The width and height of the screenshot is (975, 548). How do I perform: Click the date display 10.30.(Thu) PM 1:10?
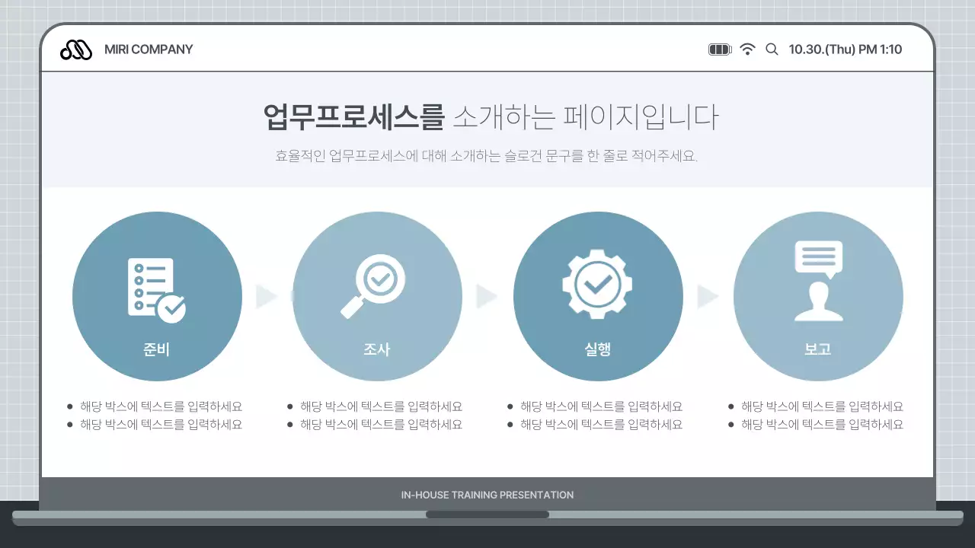coord(846,49)
